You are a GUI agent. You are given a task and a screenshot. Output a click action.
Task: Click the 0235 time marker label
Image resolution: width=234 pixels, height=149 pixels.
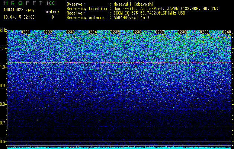(115, 32)
